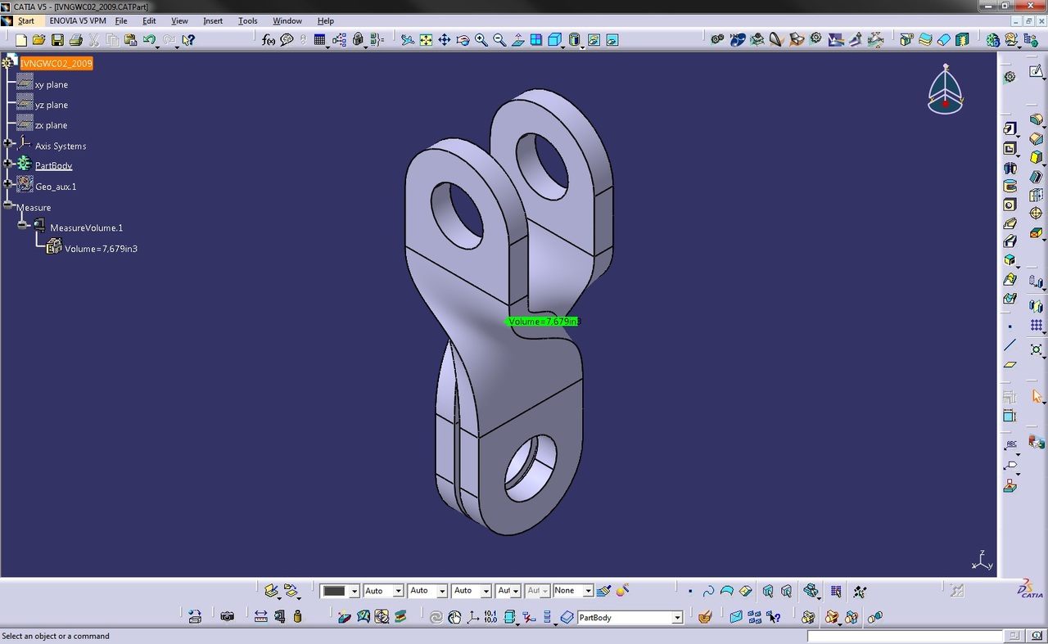Click the What's This help icon
The width and height of the screenshot is (1048, 644).
click(188, 39)
